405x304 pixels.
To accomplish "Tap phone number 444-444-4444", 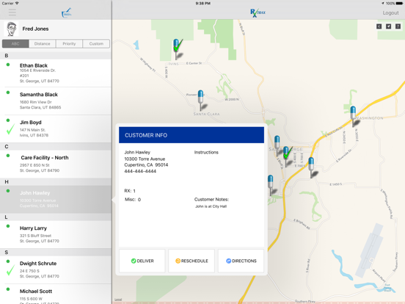I will pos(140,171).
